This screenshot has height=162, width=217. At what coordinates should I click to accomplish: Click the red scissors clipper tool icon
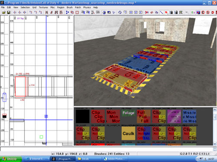click(147, 13)
